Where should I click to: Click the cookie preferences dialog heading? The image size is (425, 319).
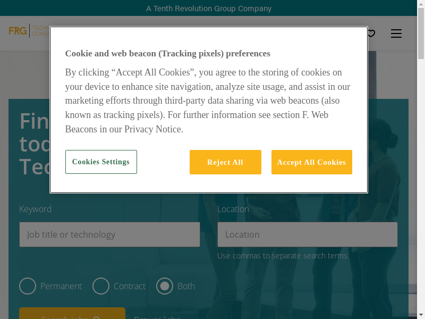(x=168, y=53)
